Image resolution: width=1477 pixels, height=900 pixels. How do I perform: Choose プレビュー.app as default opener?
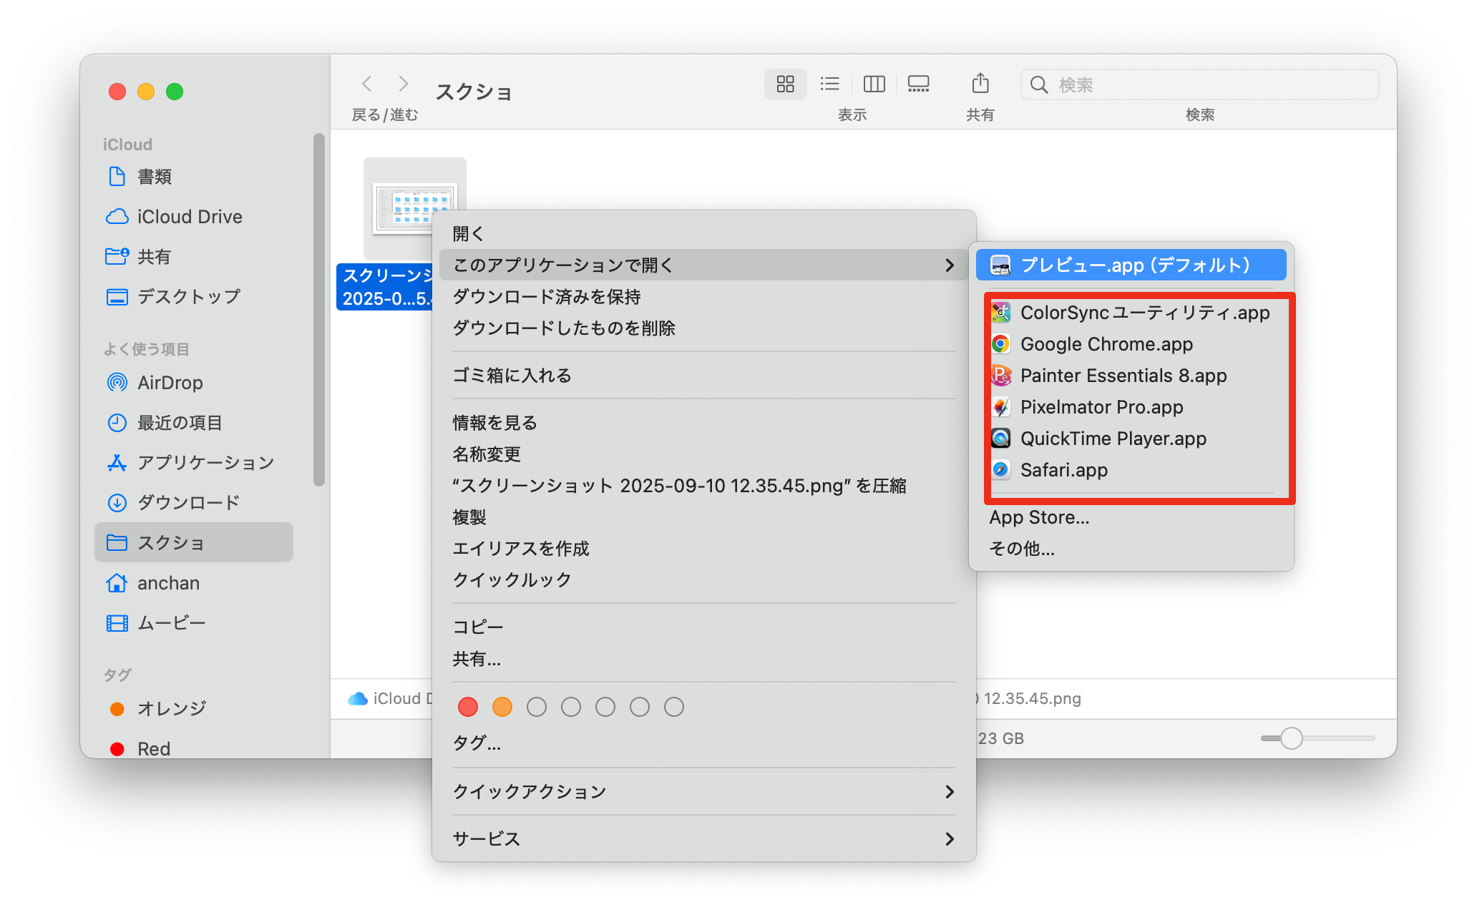pos(1131,265)
